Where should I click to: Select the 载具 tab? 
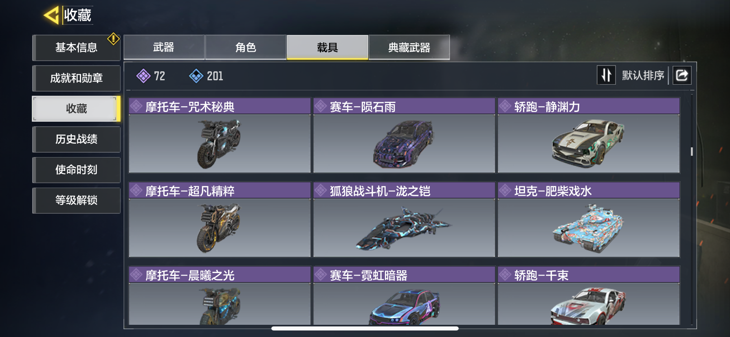[x=328, y=48]
